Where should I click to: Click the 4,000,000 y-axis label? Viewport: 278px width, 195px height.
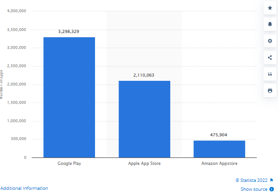pyautogui.click(x=16, y=11)
